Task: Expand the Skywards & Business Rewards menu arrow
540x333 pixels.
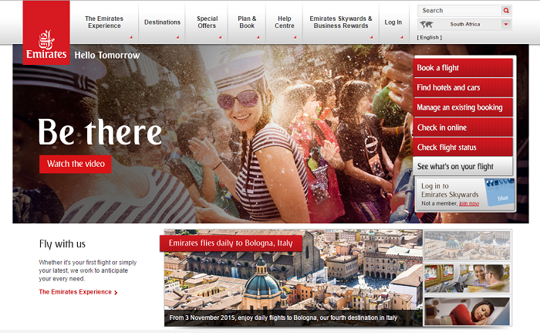Action: coord(371,37)
